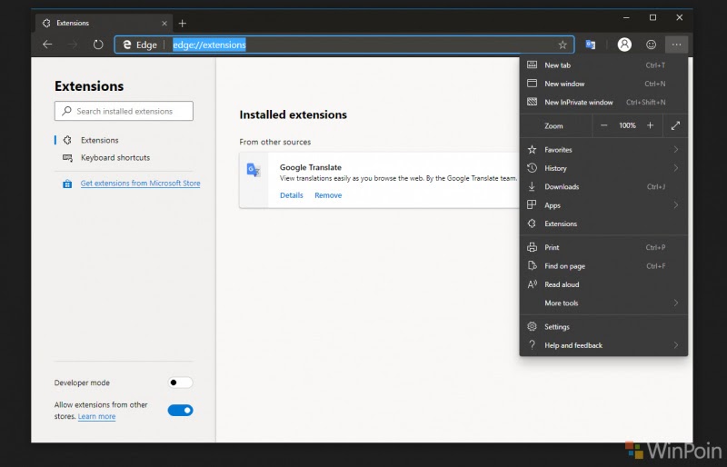Viewport: 727px width, 467px height.
Task: Click the Microsoft Store bag icon
Action: [67, 184]
